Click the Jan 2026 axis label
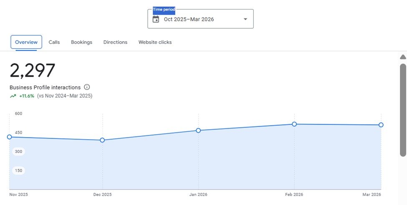The height and width of the screenshot is (205, 407). click(198, 194)
